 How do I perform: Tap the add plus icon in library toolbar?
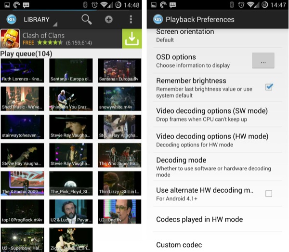[x=109, y=20]
